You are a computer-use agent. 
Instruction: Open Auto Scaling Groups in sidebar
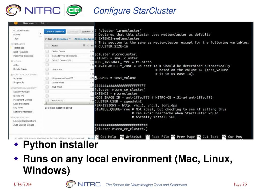coord(24,125)
